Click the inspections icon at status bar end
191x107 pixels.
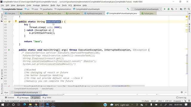tap(189, 101)
